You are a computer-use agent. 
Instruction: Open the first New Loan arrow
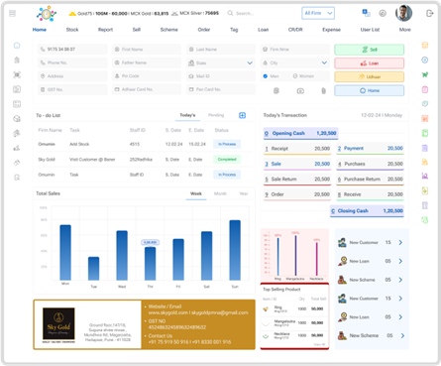pyautogui.click(x=400, y=261)
